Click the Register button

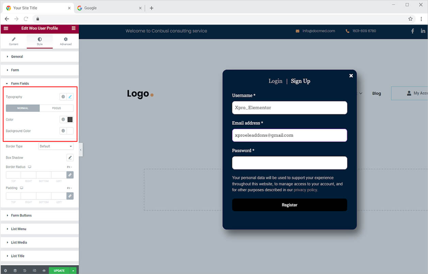pos(289,205)
